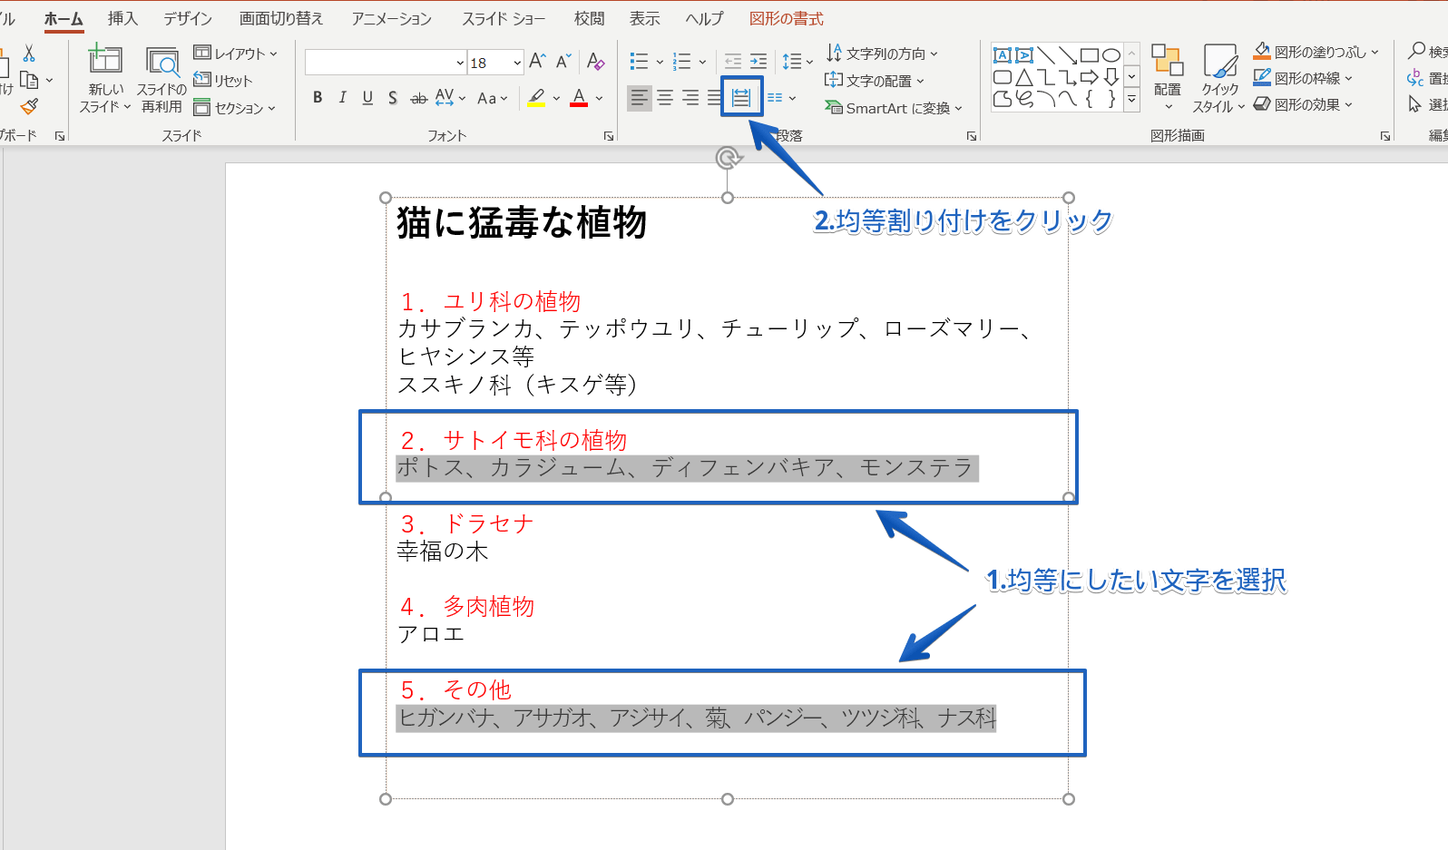1448x850 pixels.
Task: Click the rotation handle above text box
Action: click(x=727, y=159)
